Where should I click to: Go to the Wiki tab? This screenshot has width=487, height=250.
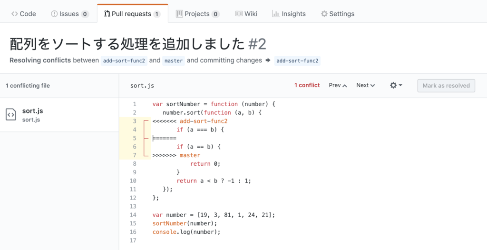click(246, 14)
